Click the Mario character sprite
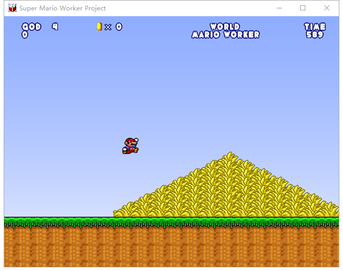The width and height of the screenshot is (343, 271). pos(130,146)
